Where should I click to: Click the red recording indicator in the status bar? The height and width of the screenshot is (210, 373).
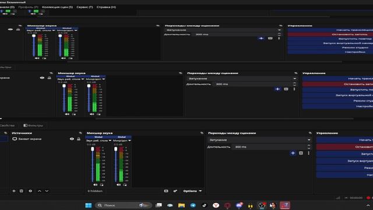368,198
